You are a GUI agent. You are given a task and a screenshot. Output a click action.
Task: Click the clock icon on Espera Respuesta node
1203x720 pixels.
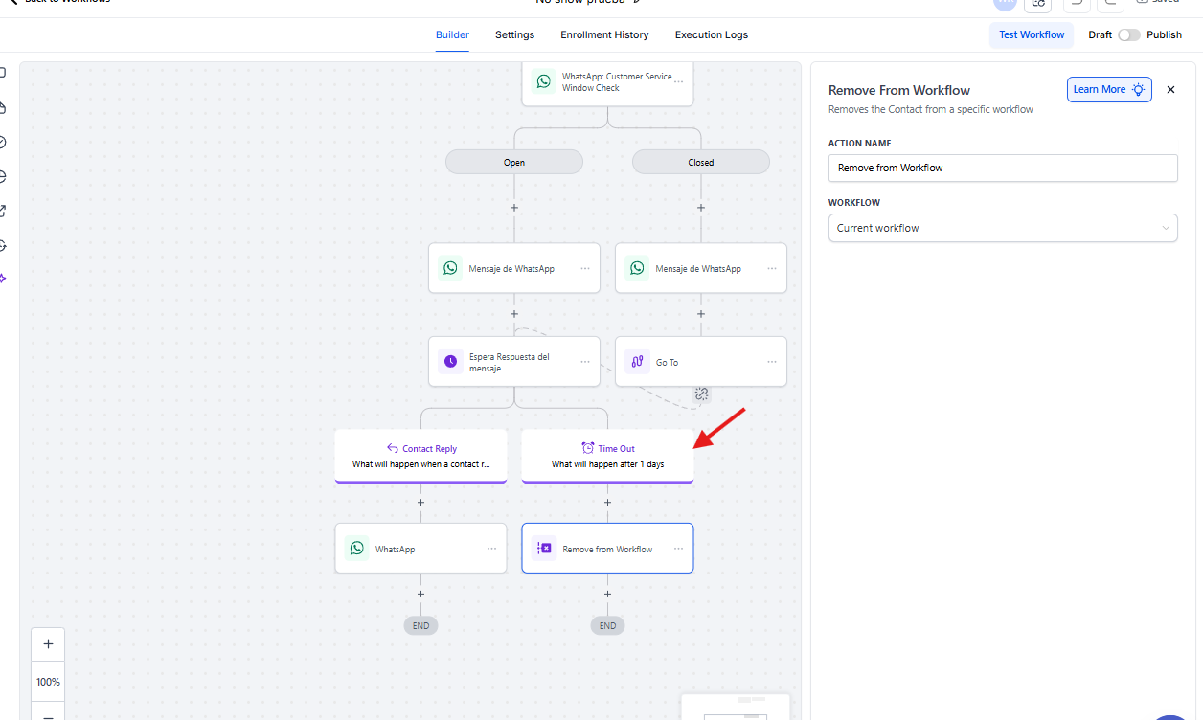450,362
